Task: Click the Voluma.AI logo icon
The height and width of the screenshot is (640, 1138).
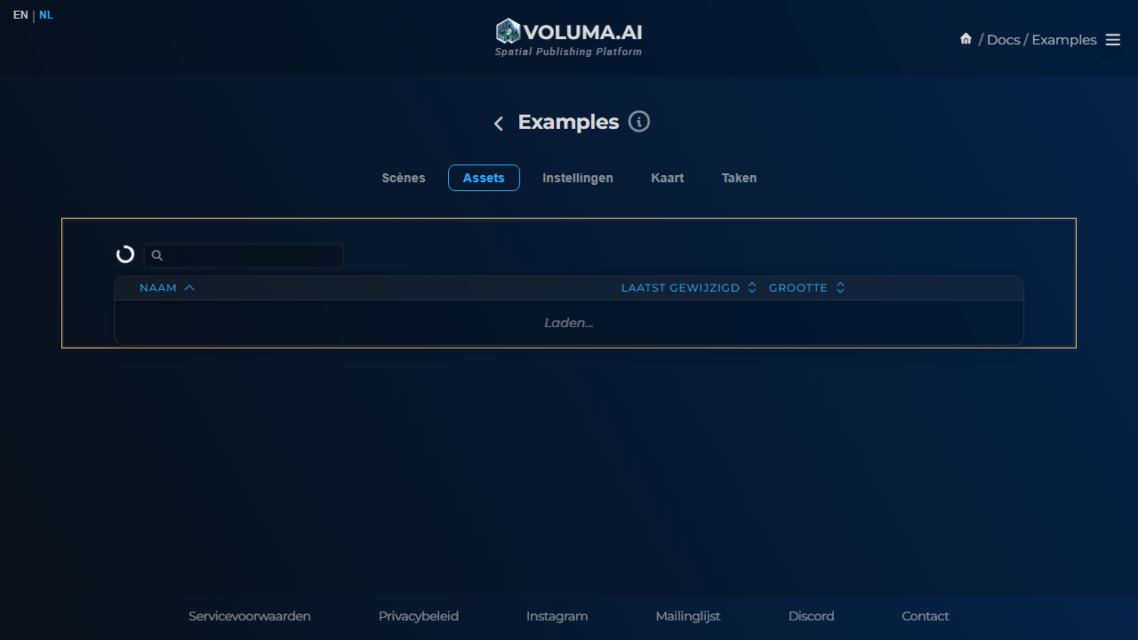Action: tap(508, 32)
